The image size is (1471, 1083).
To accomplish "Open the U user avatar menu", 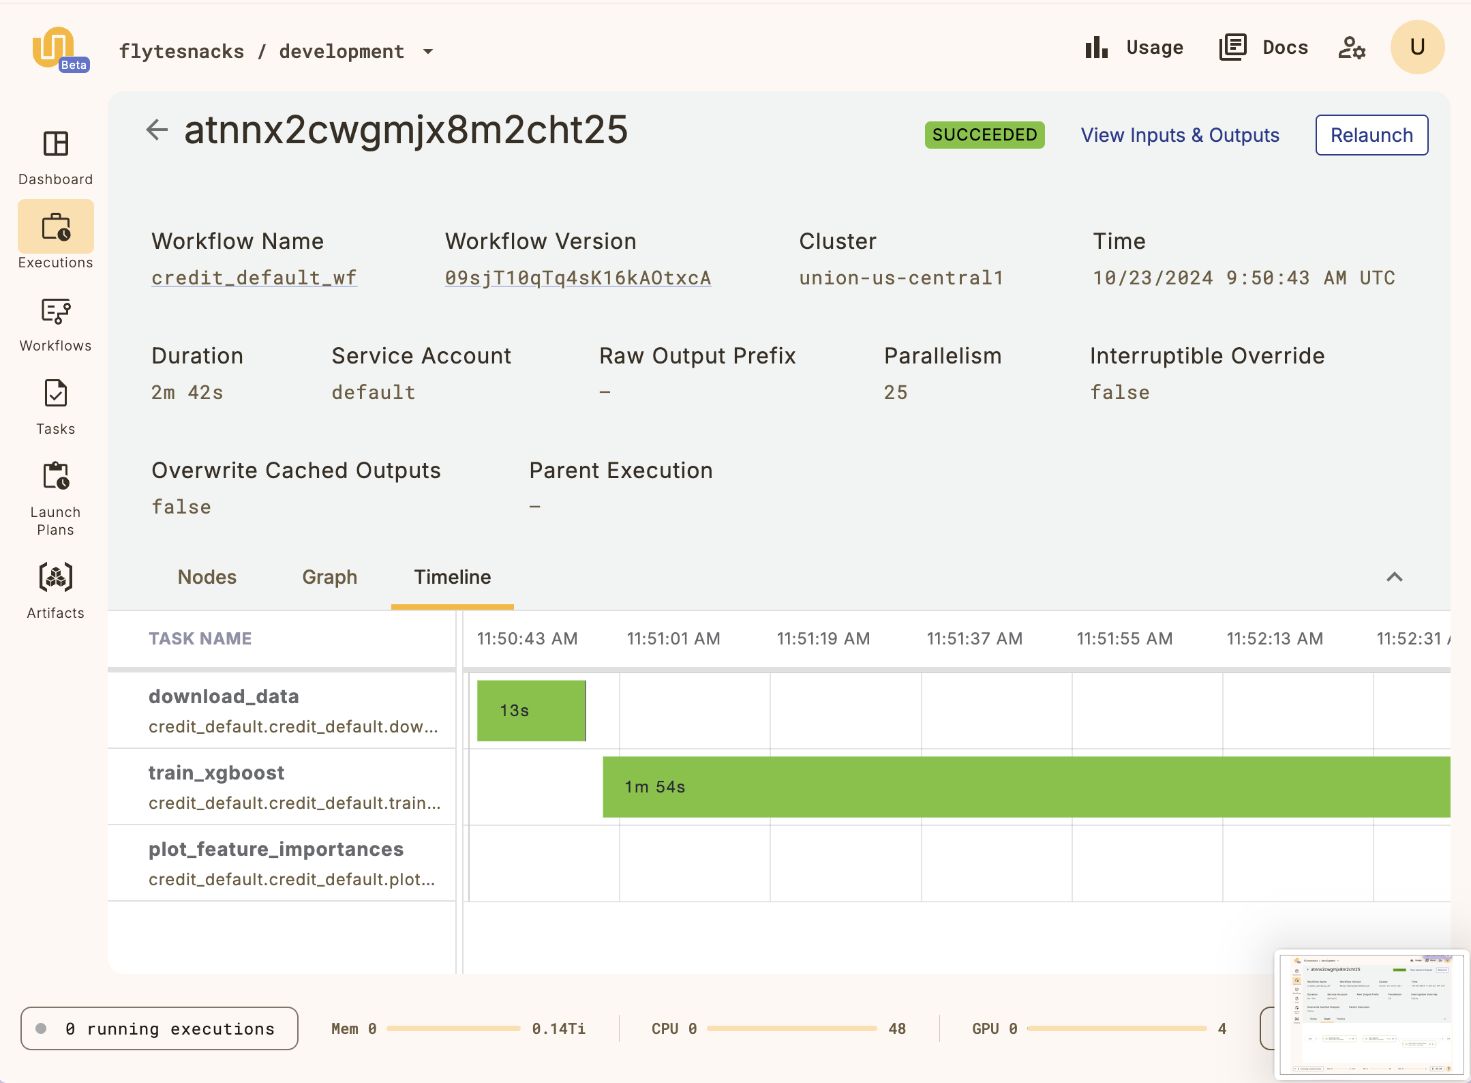I will pyautogui.click(x=1416, y=47).
